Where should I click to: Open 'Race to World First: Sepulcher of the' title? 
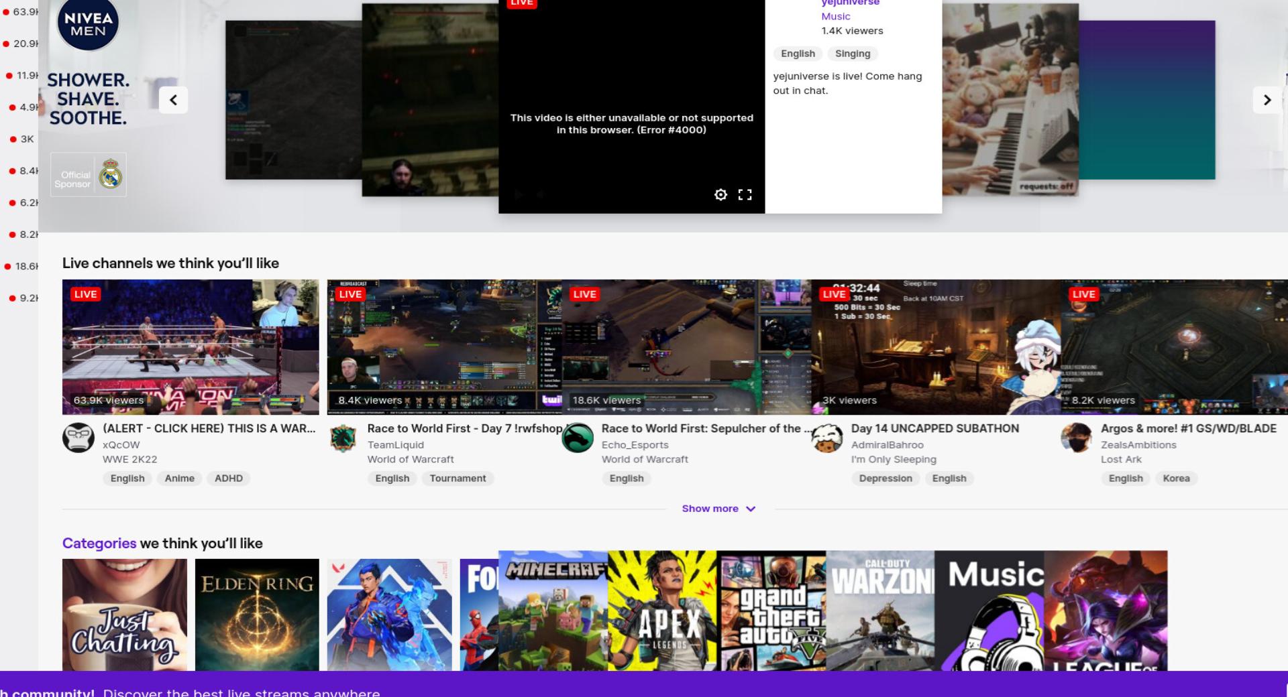coord(706,428)
